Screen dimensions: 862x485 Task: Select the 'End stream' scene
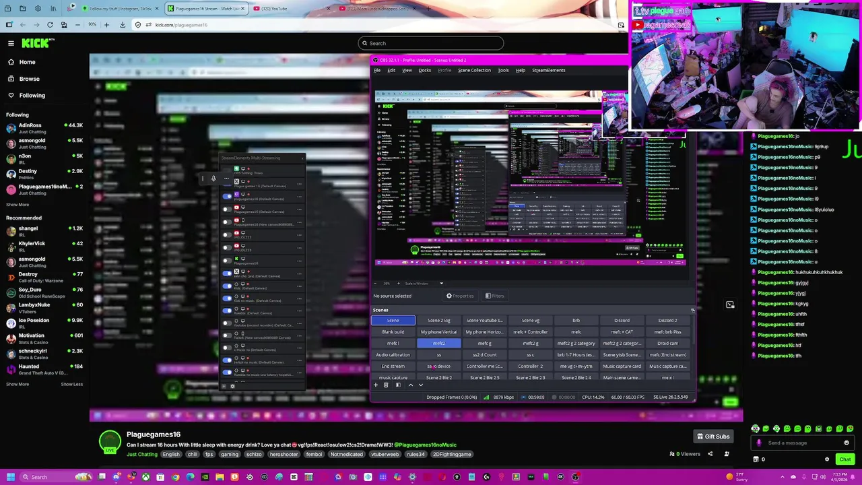click(393, 366)
